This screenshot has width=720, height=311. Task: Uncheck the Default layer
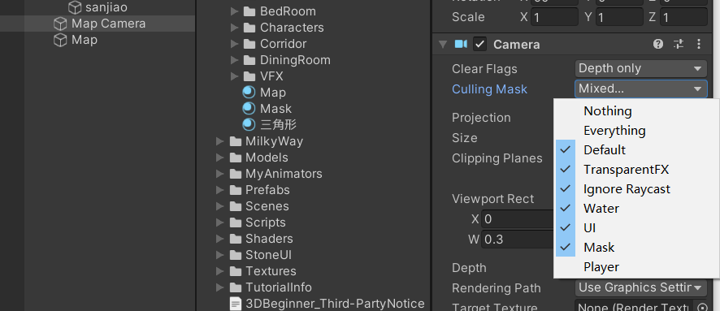637,150
